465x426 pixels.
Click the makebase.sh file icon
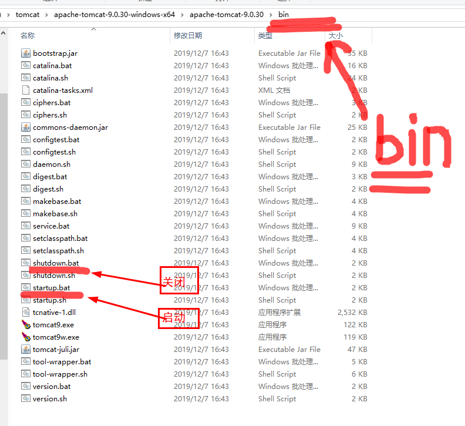point(26,213)
